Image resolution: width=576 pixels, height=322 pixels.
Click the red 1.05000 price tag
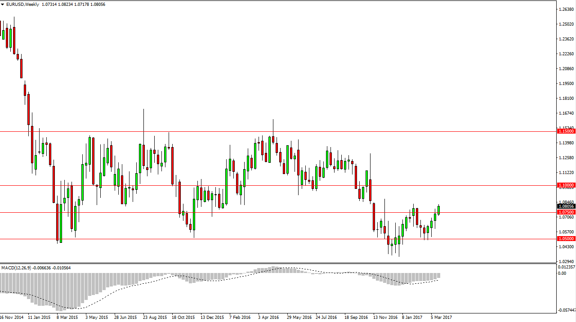tap(565, 240)
